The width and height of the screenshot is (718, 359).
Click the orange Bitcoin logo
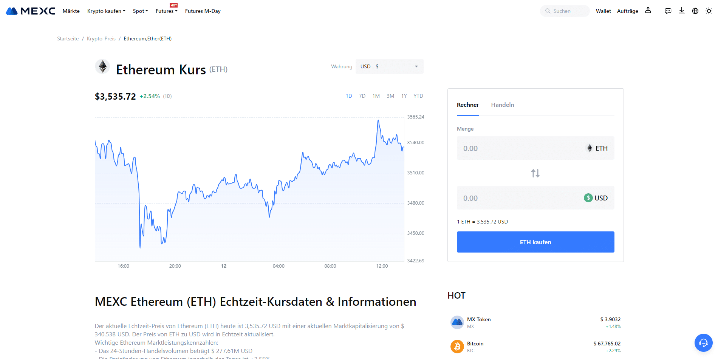pyautogui.click(x=457, y=347)
